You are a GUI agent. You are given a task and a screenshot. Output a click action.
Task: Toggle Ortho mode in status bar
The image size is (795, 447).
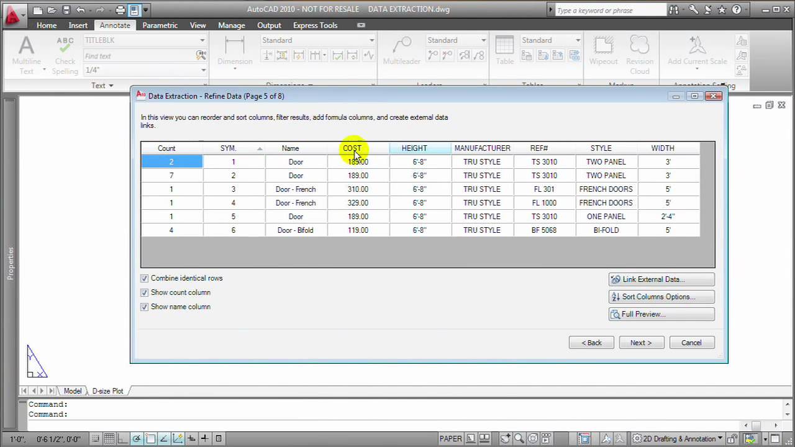[122, 439]
